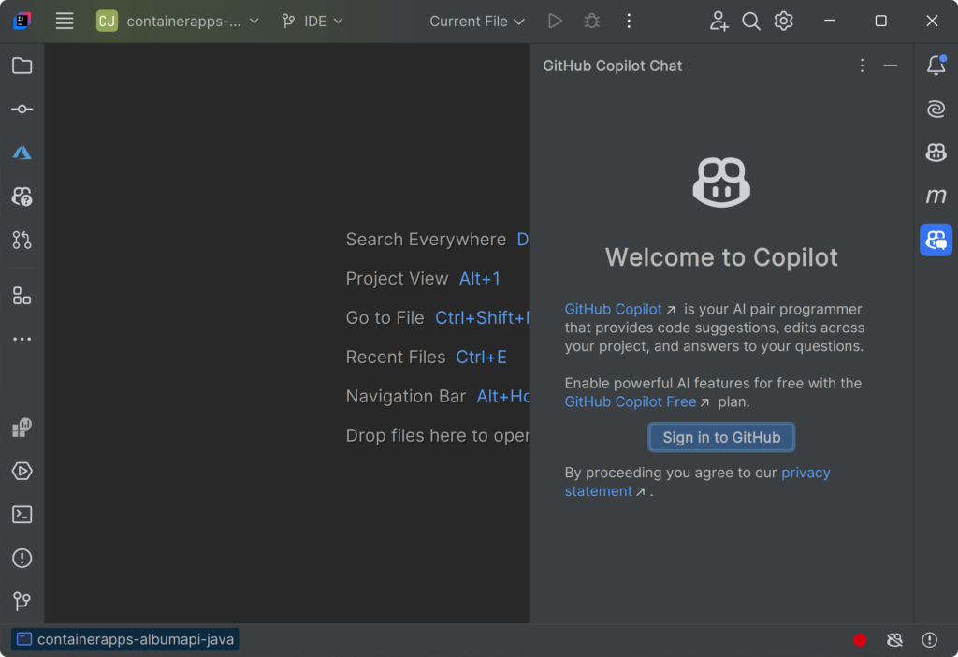Open the IDE branch selector dropdown
This screenshot has height=657, width=958.
click(x=312, y=21)
